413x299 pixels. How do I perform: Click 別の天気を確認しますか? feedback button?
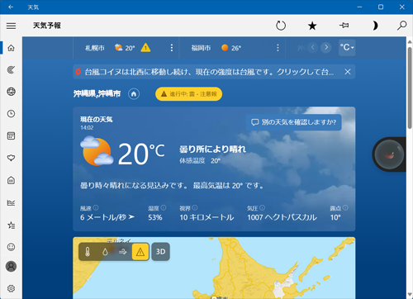[293, 122]
